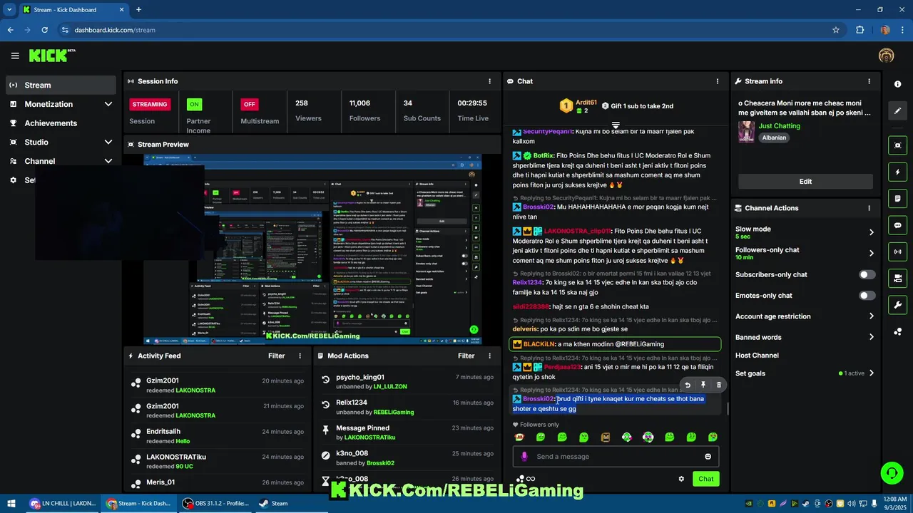Open Channel Actions three-dot menu
Viewport: 913px width, 513px height.
click(x=869, y=208)
